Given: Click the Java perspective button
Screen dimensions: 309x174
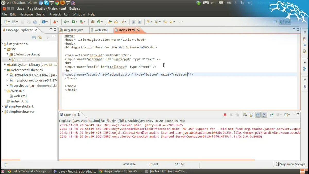Looking at the screenshot, I should click(285, 22).
